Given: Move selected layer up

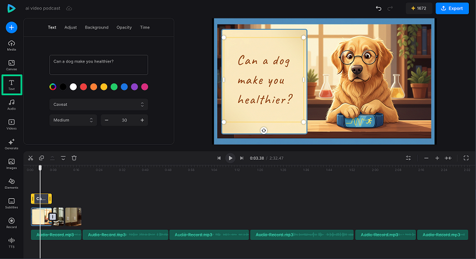Looking at the screenshot, I should pyautogui.click(x=52, y=158).
